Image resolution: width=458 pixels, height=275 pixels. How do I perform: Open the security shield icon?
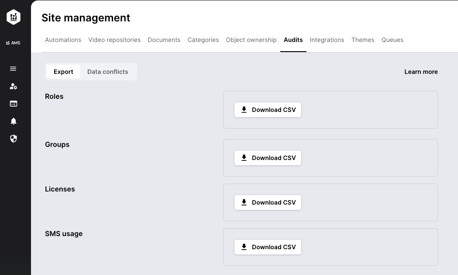[14, 139]
